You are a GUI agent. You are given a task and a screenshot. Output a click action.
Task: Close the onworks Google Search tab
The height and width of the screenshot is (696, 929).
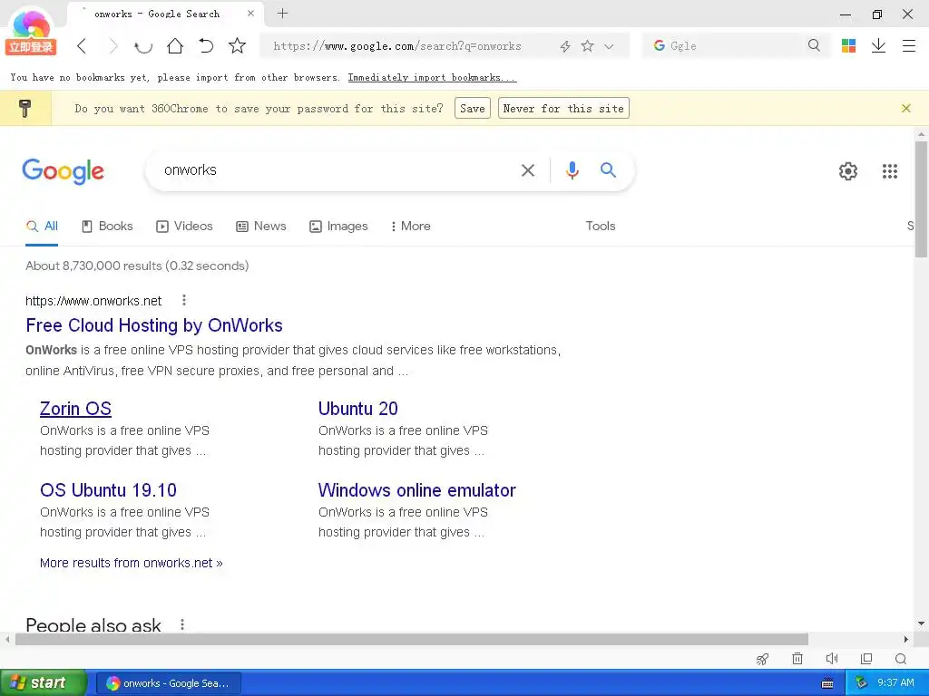click(x=250, y=13)
